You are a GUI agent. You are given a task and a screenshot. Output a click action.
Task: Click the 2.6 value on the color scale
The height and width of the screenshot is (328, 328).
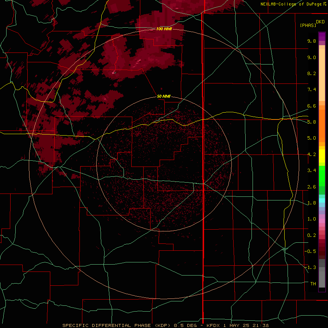pos(312,187)
